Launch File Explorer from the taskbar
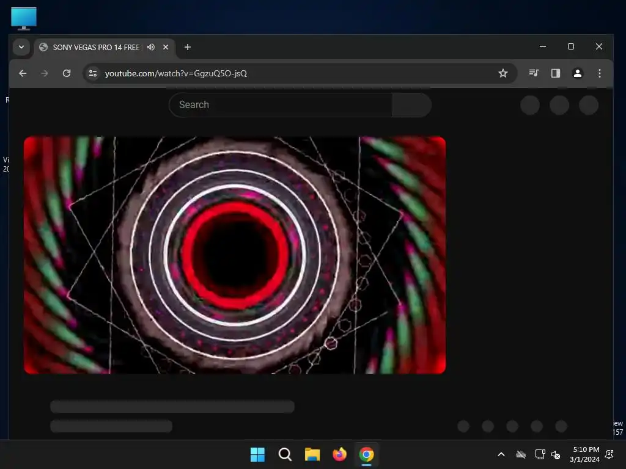This screenshot has width=626, height=469. coord(312,454)
